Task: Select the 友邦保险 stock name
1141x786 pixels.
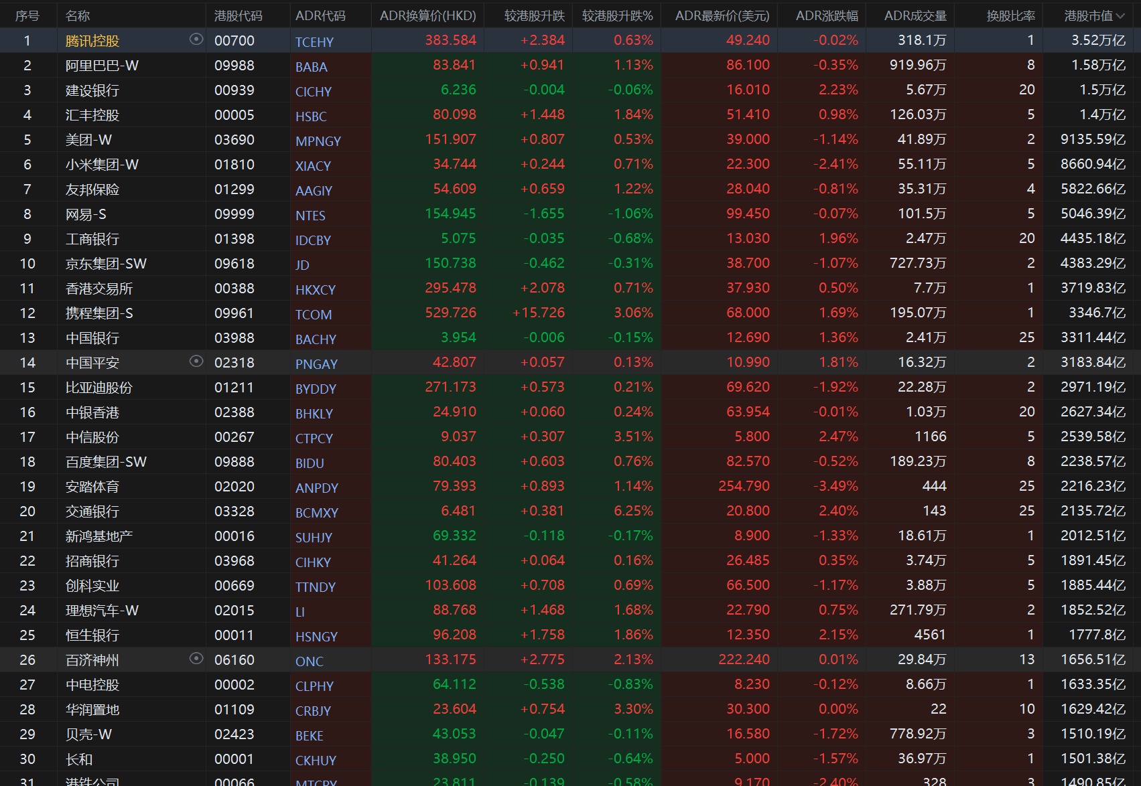Action: (92, 189)
